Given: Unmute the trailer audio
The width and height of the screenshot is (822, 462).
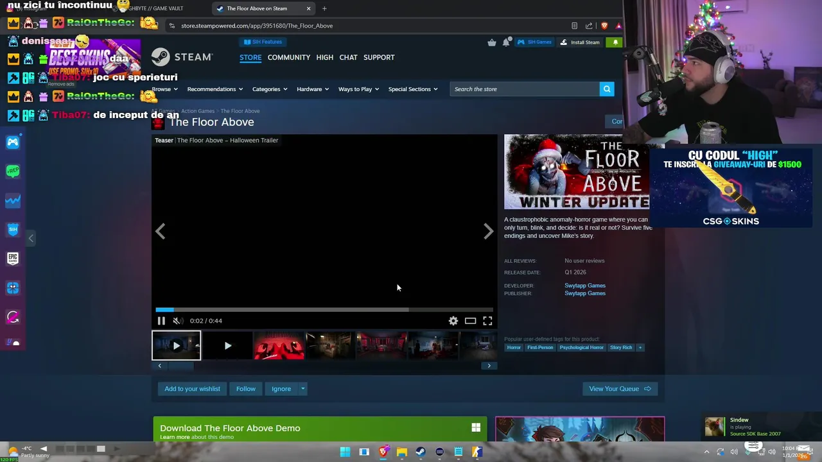Looking at the screenshot, I should [x=178, y=321].
